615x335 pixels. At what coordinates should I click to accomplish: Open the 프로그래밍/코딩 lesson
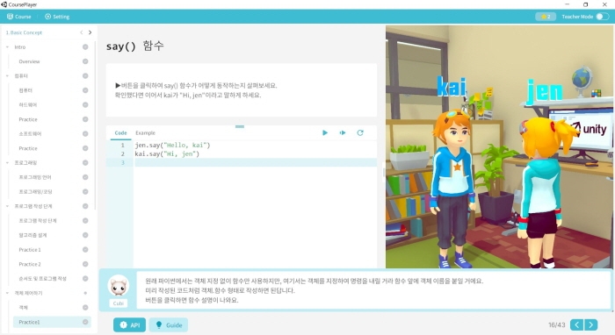coord(35,192)
